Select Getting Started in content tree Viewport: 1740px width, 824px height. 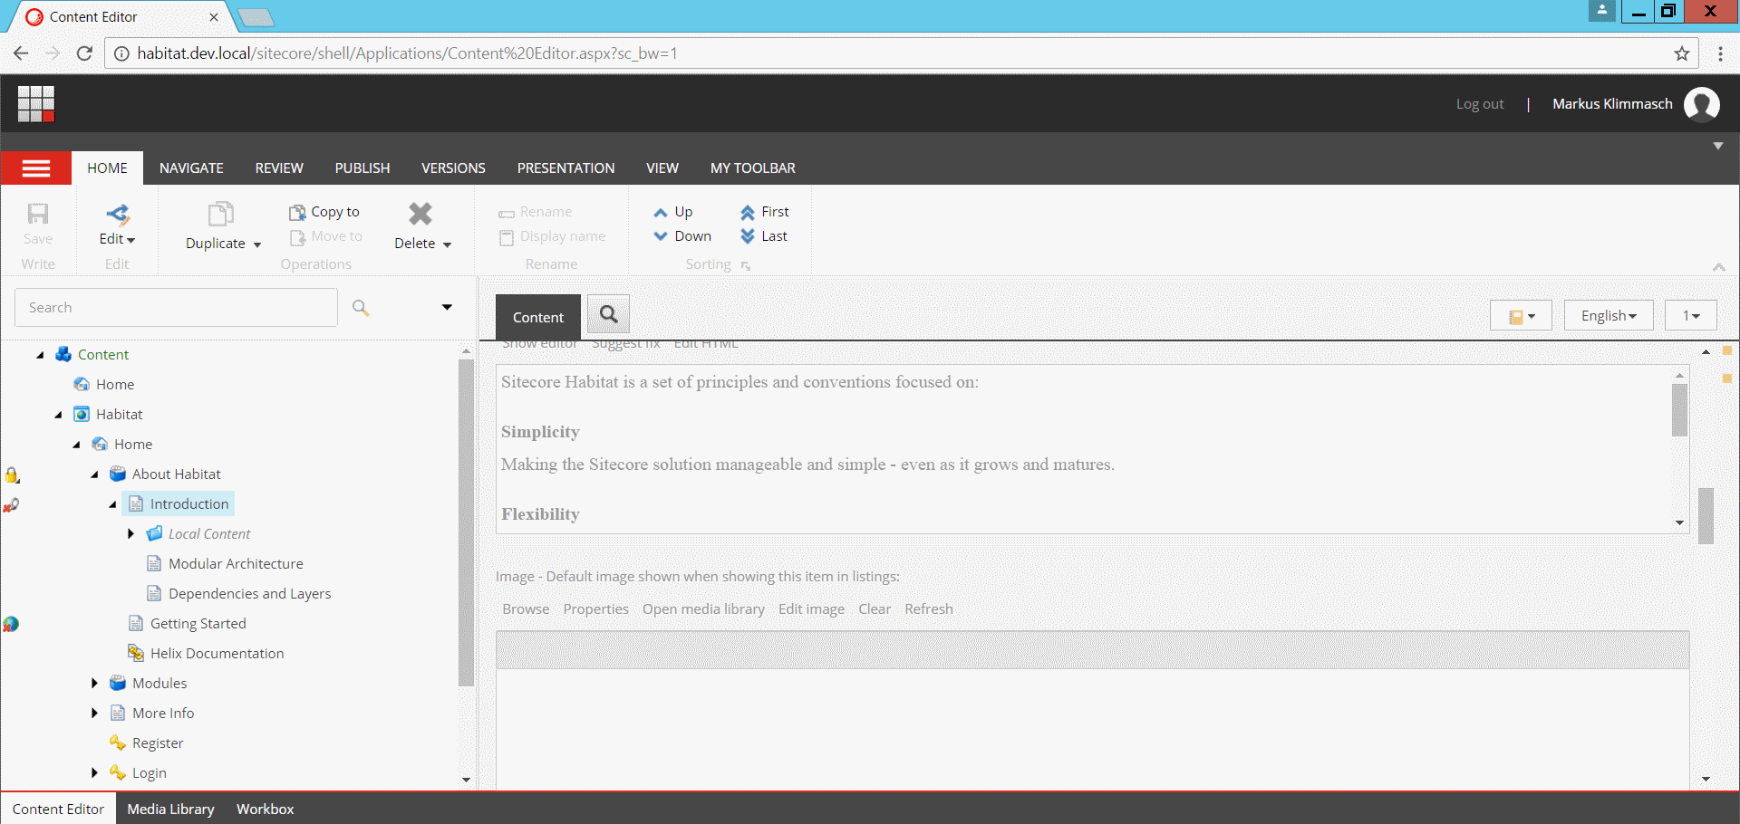coord(198,624)
